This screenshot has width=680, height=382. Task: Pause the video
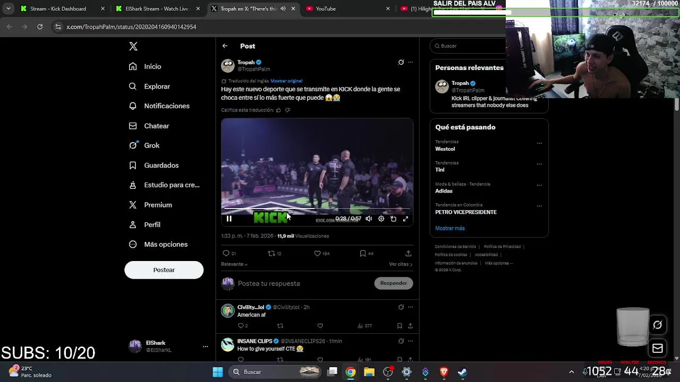(229, 219)
